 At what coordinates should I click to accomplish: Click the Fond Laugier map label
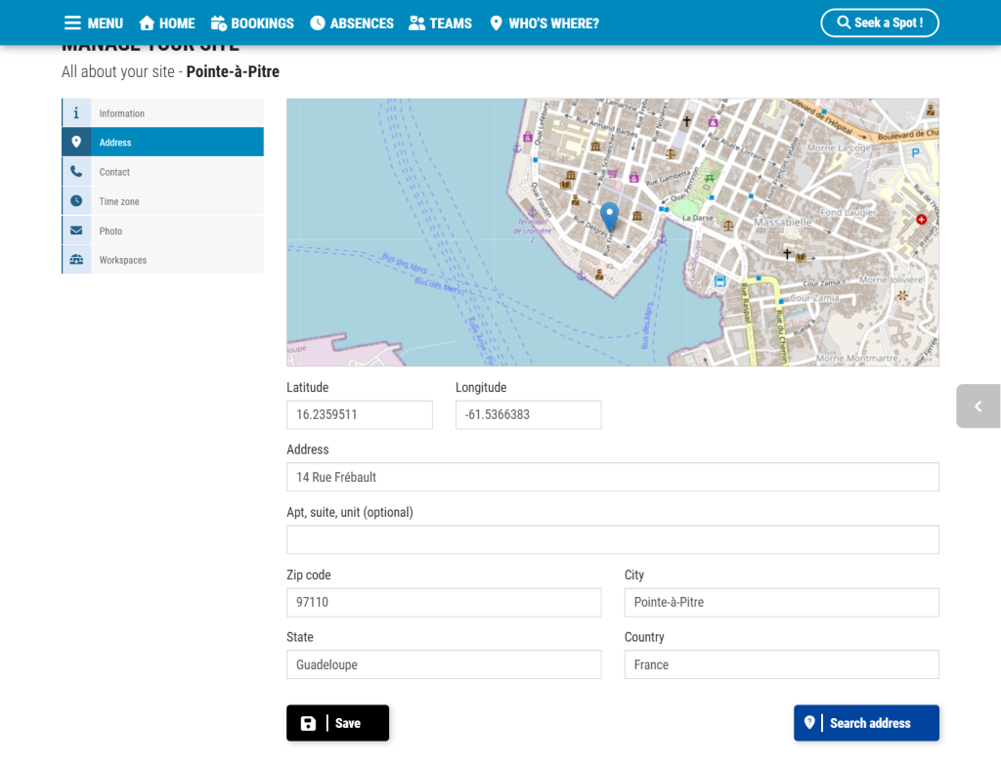pyautogui.click(x=849, y=212)
